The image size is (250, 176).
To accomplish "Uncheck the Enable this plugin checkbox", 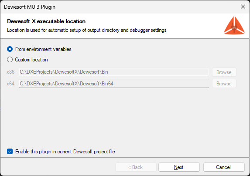I will (x=10, y=152).
